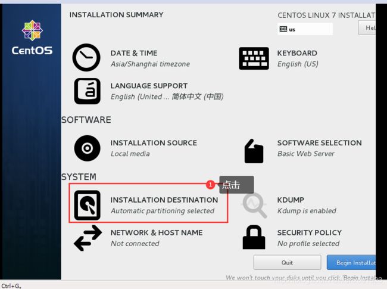This screenshot has width=387, height=289.
Task: Click 'Basic Web Server' selection text
Action: click(306, 154)
